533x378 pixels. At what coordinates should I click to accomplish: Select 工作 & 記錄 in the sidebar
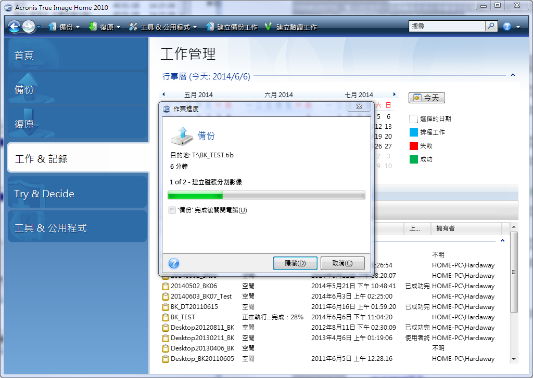[78, 158]
